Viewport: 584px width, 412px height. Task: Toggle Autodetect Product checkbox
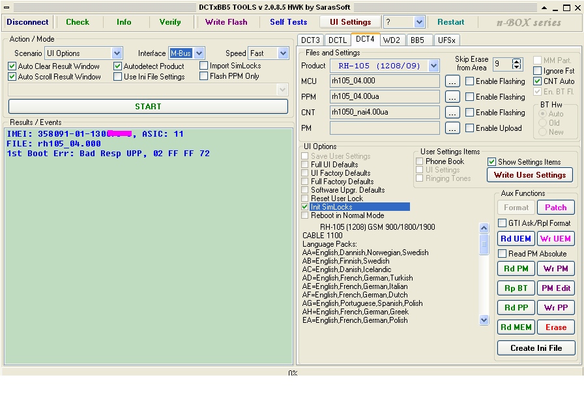point(118,66)
